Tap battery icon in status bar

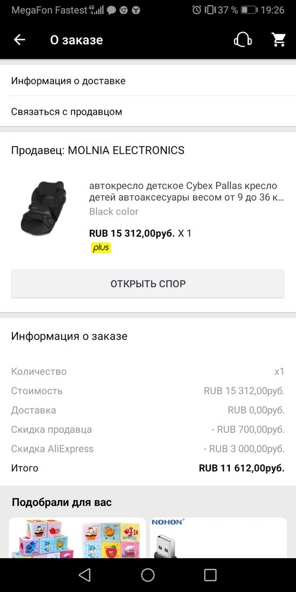coord(249,10)
